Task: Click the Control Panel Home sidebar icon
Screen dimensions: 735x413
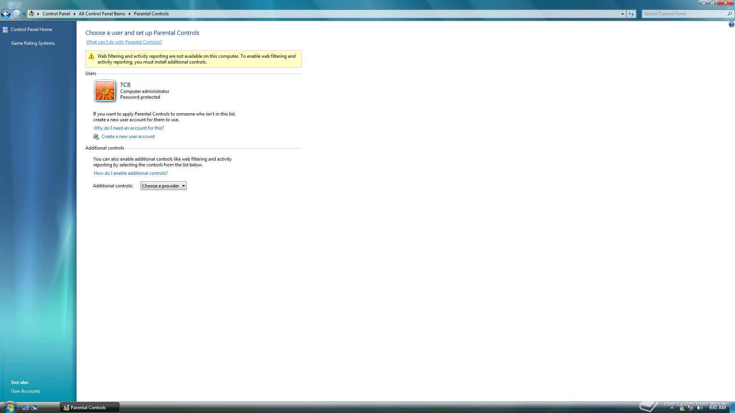Action: (5, 29)
